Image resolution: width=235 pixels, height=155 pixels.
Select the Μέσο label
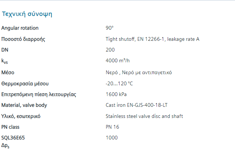click(8, 73)
